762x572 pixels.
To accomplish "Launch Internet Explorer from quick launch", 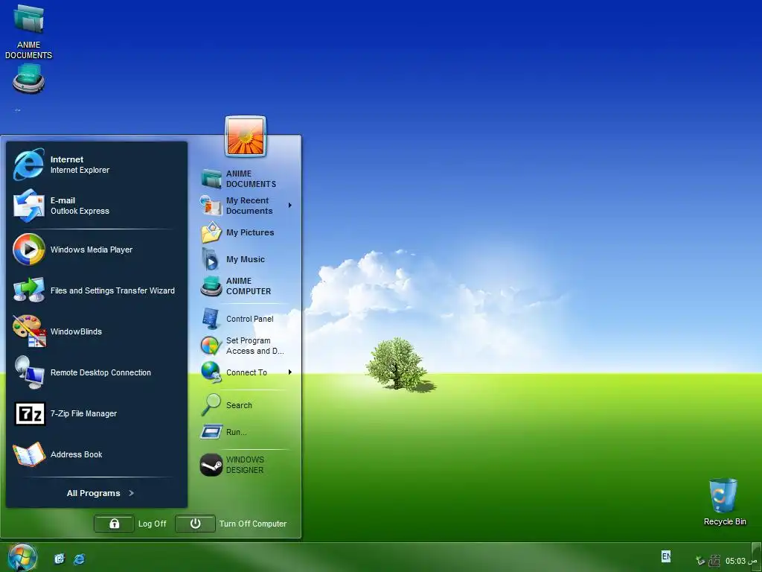I will (x=79, y=559).
